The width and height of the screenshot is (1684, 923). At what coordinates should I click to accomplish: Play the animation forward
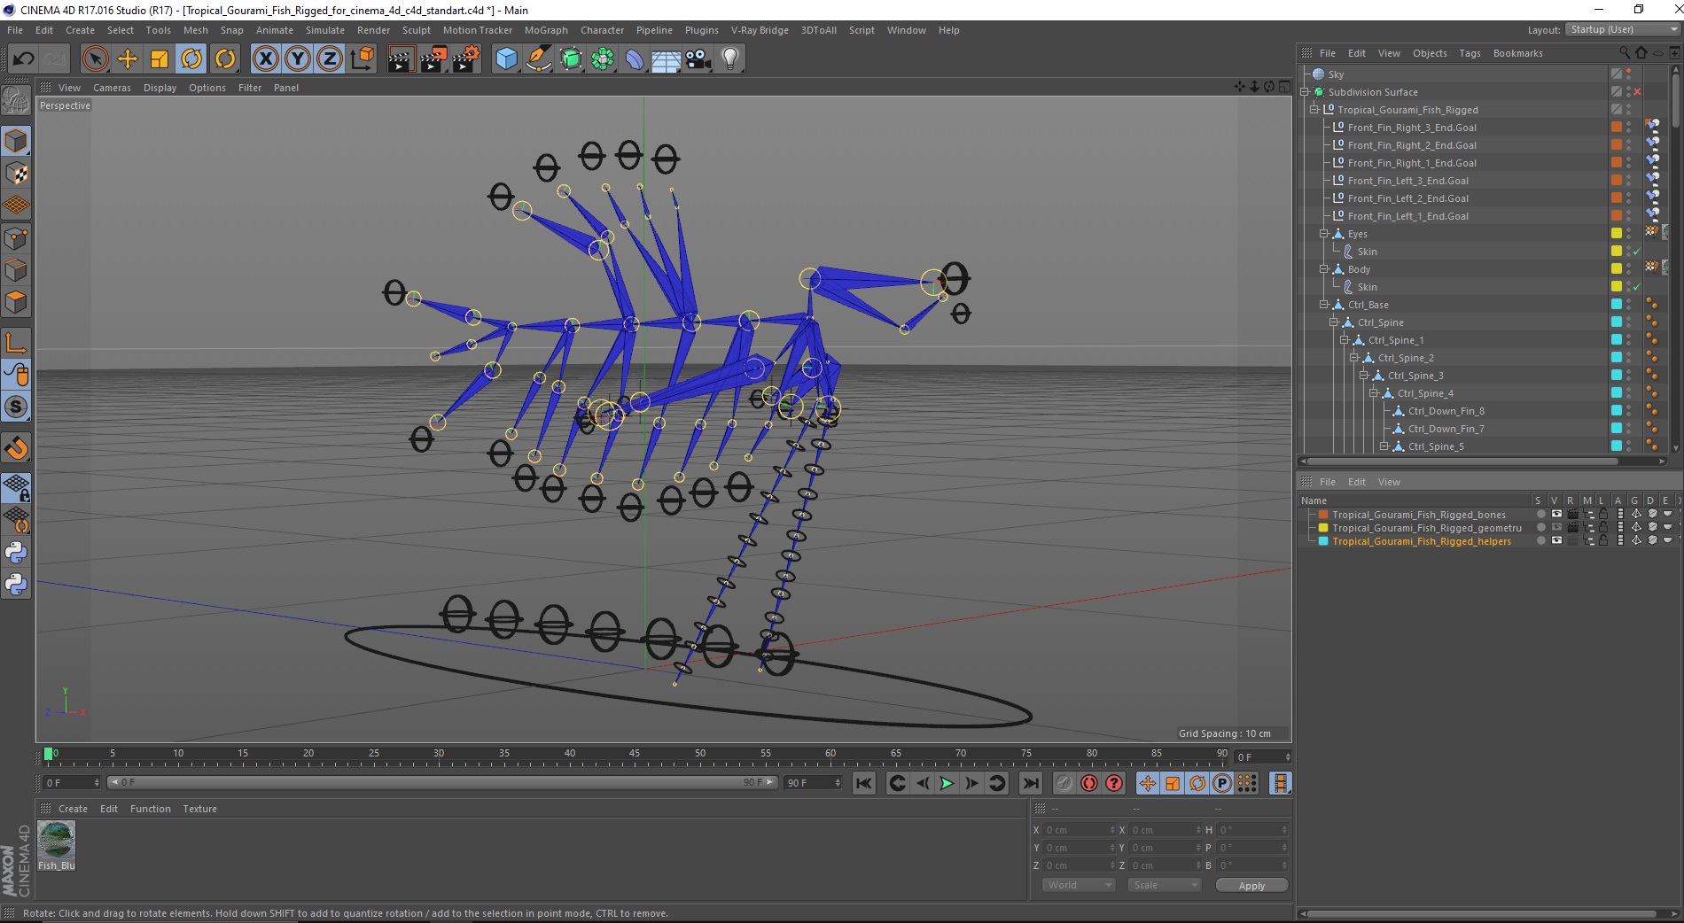[x=947, y=783]
